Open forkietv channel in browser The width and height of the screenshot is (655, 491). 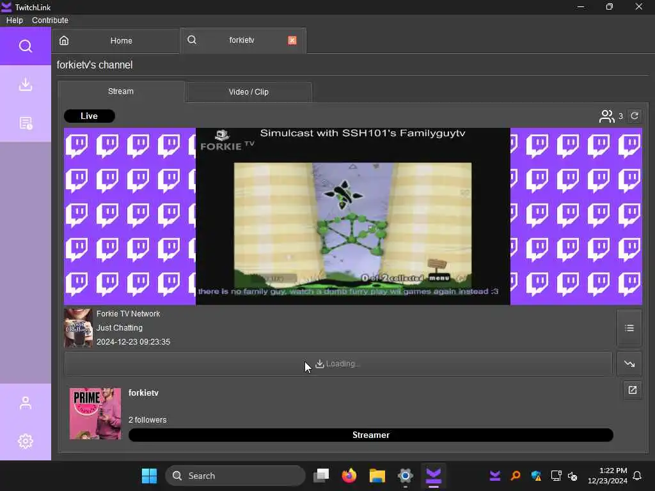[x=633, y=390]
